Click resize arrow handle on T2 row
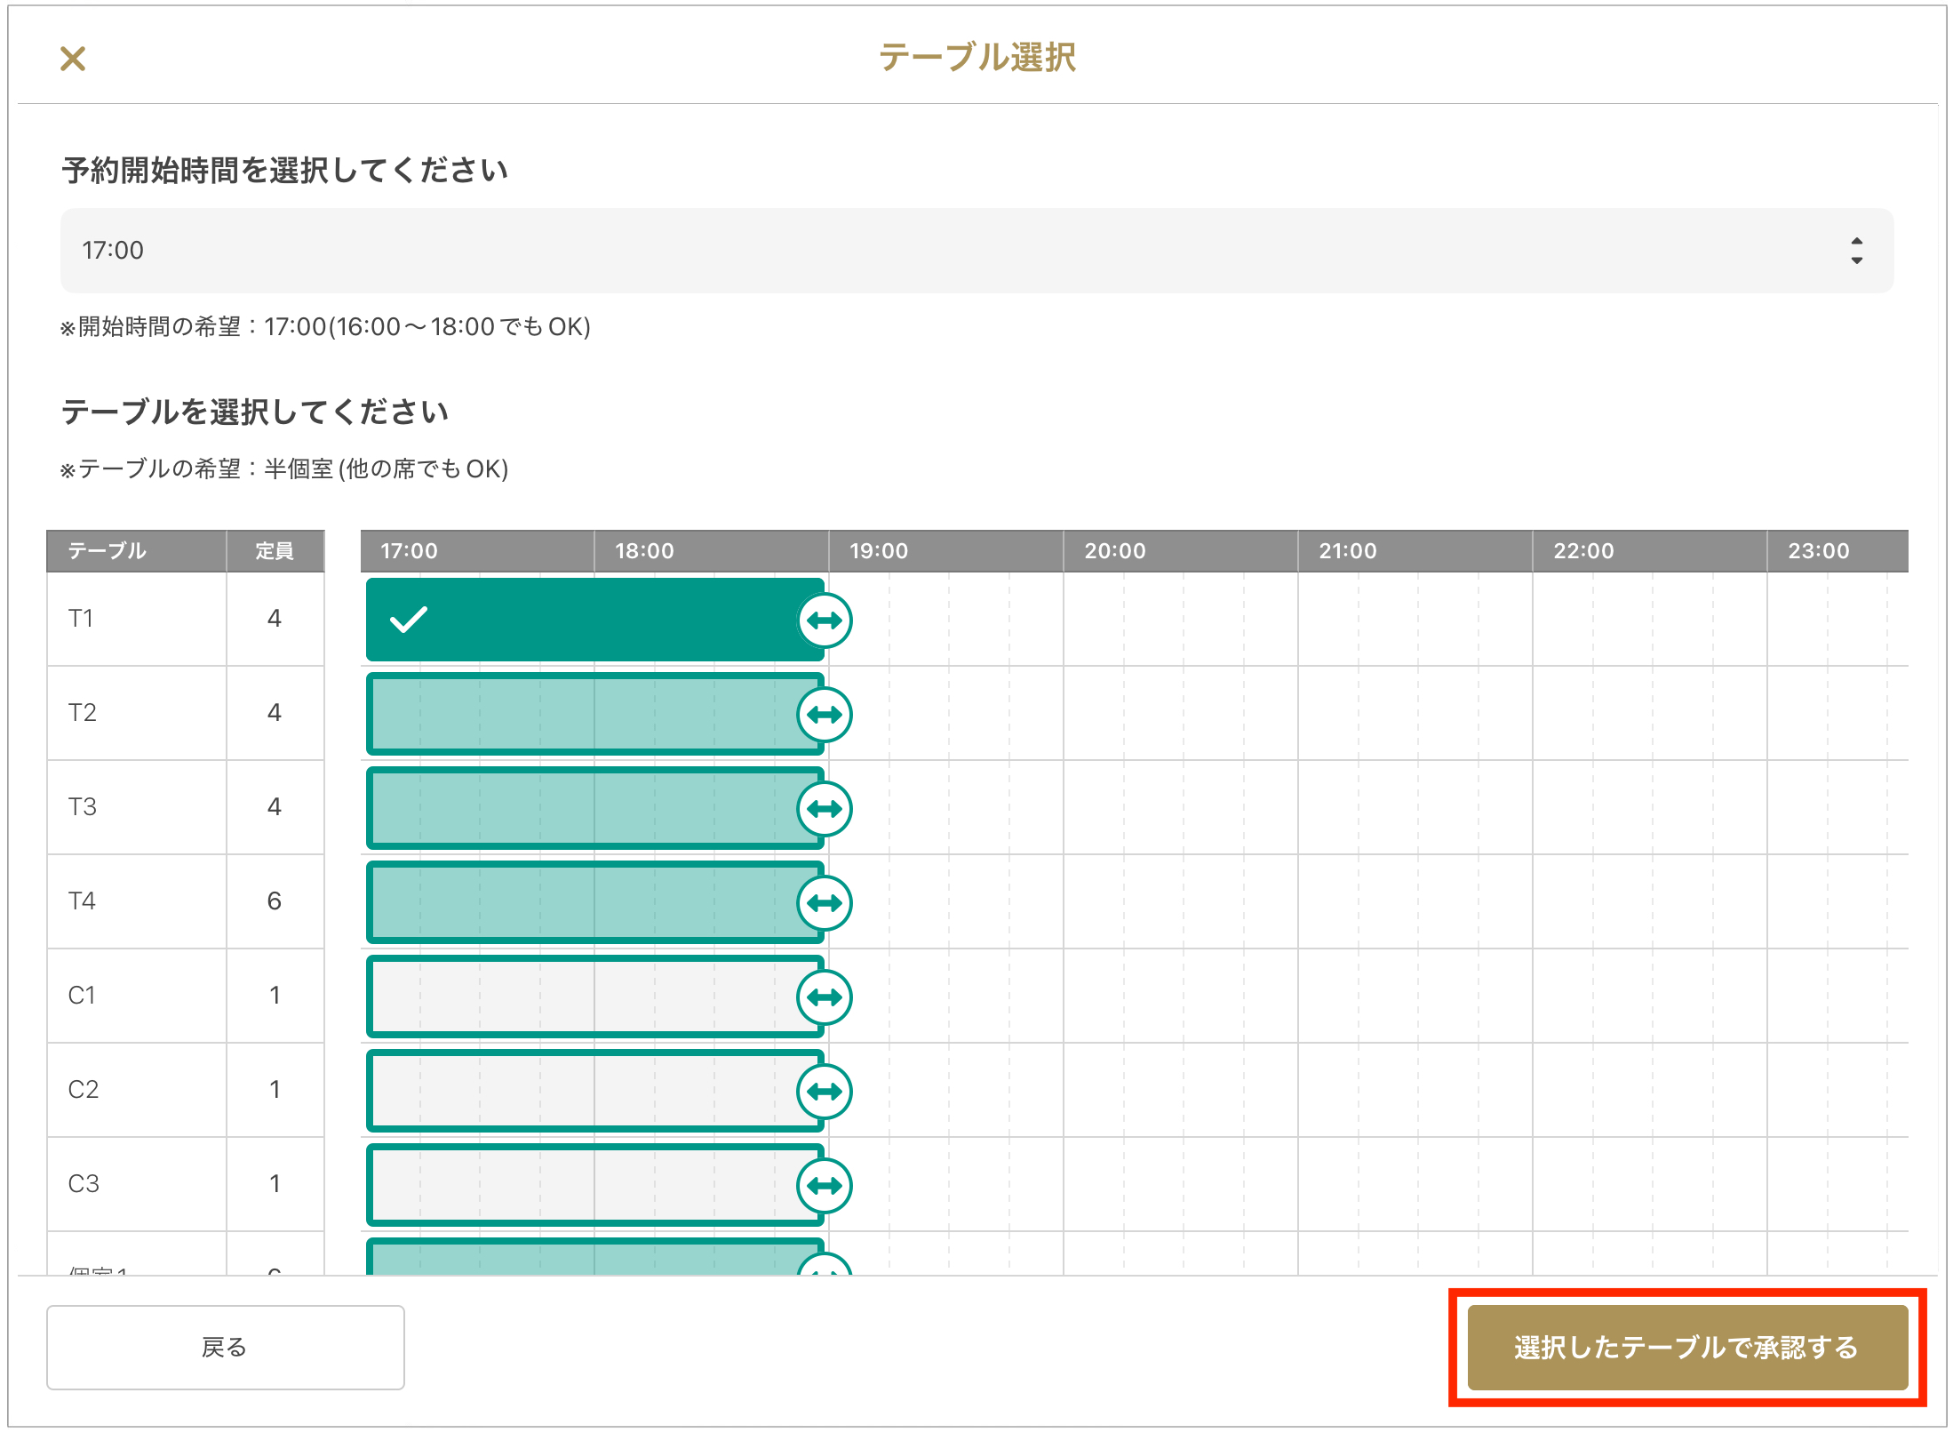1953x1433 pixels. pos(825,715)
